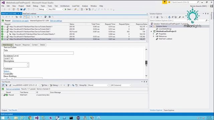Open Google Chrome from the taskbar
Viewport: 214px width, 120px height.
[x=30, y=118]
